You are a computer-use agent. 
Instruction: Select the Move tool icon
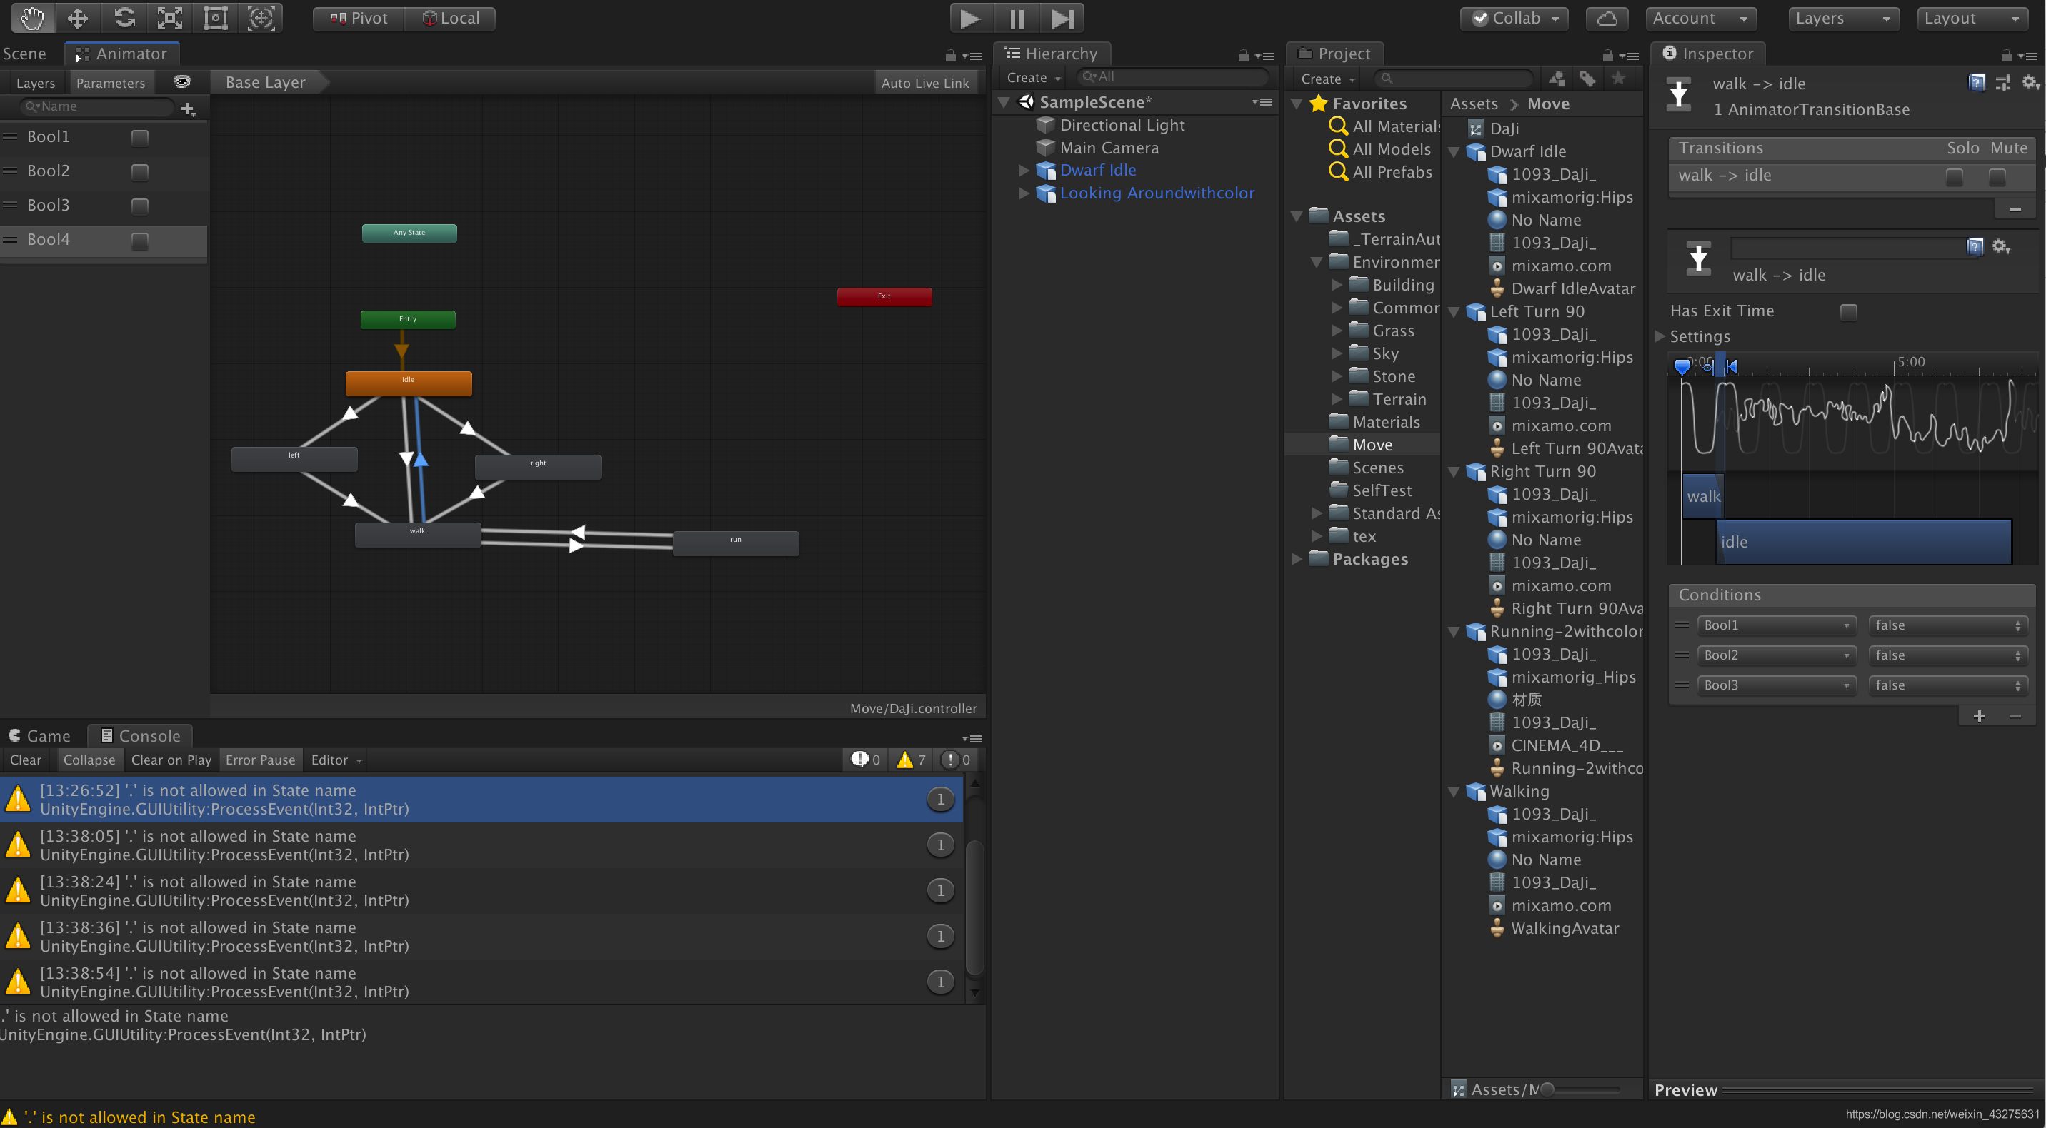pos(78,19)
